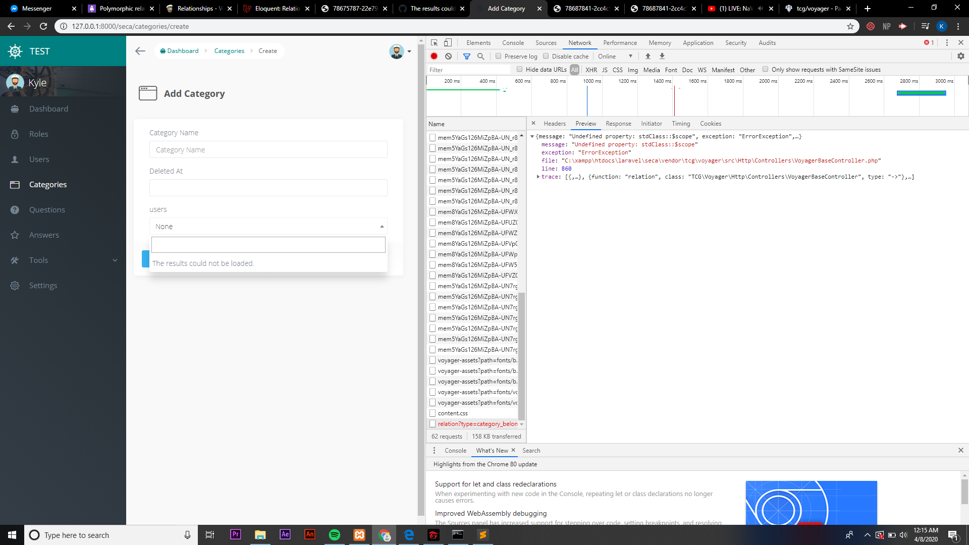Screen dimensions: 969x545
Task: Open the Questions section via question mark icon
Action: point(15,209)
